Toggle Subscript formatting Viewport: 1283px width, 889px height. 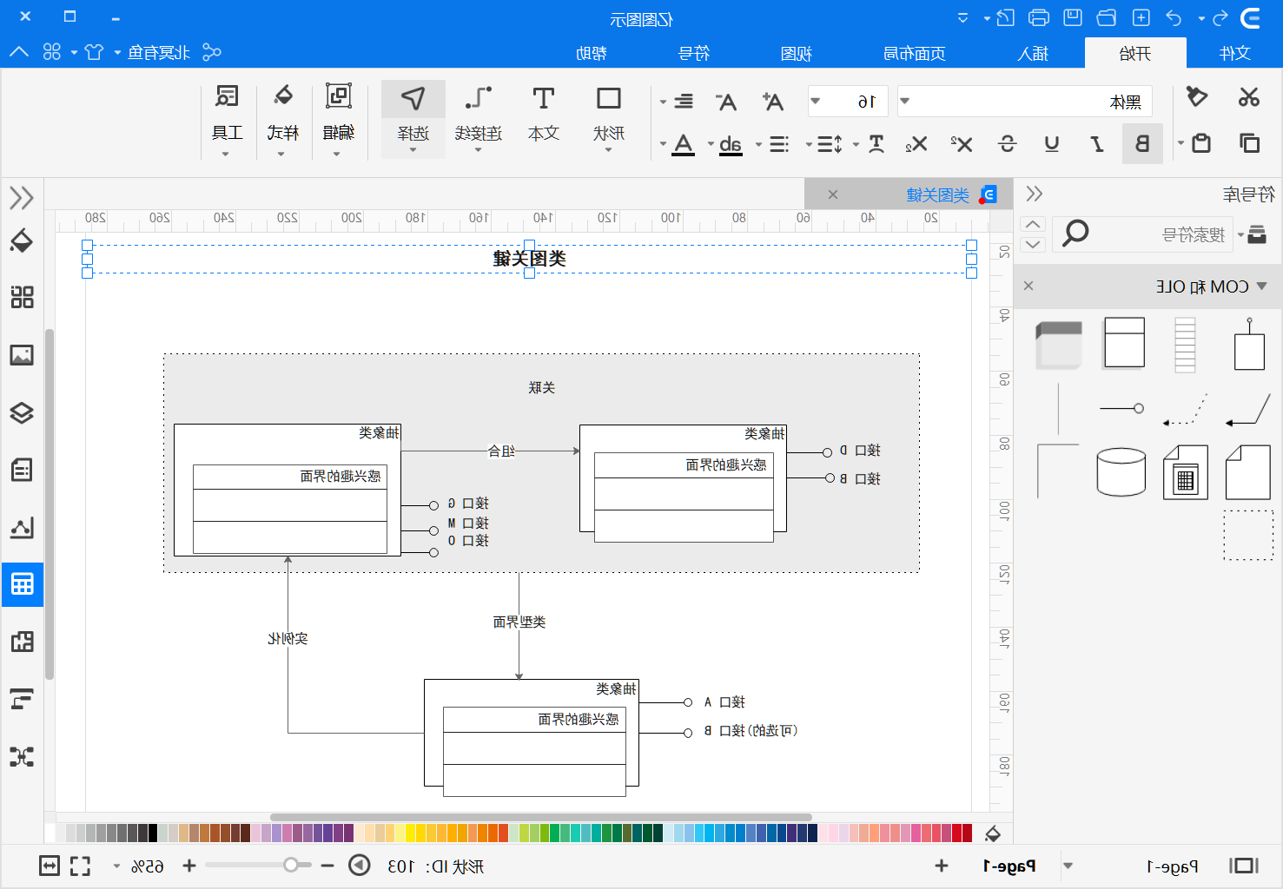click(x=916, y=144)
